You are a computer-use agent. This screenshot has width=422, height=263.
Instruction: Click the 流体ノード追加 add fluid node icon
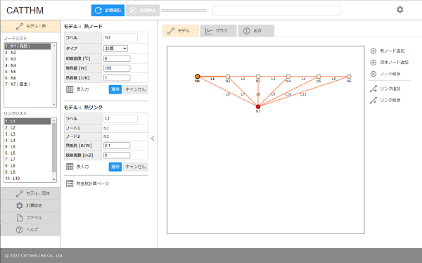point(373,63)
